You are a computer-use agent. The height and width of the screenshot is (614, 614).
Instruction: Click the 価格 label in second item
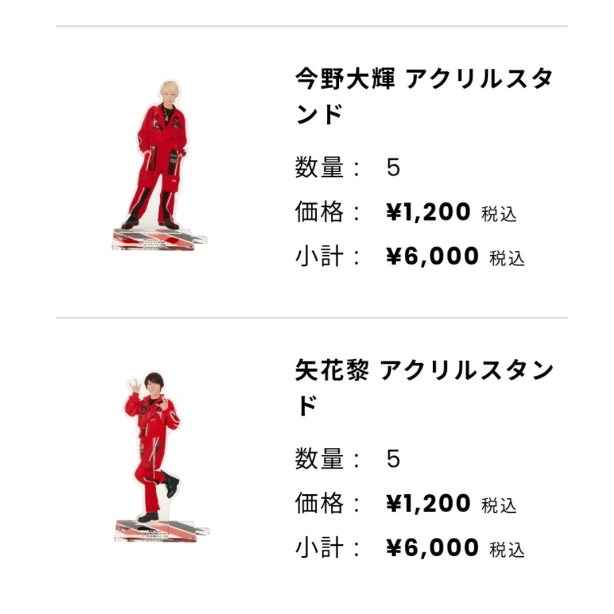(320, 503)
